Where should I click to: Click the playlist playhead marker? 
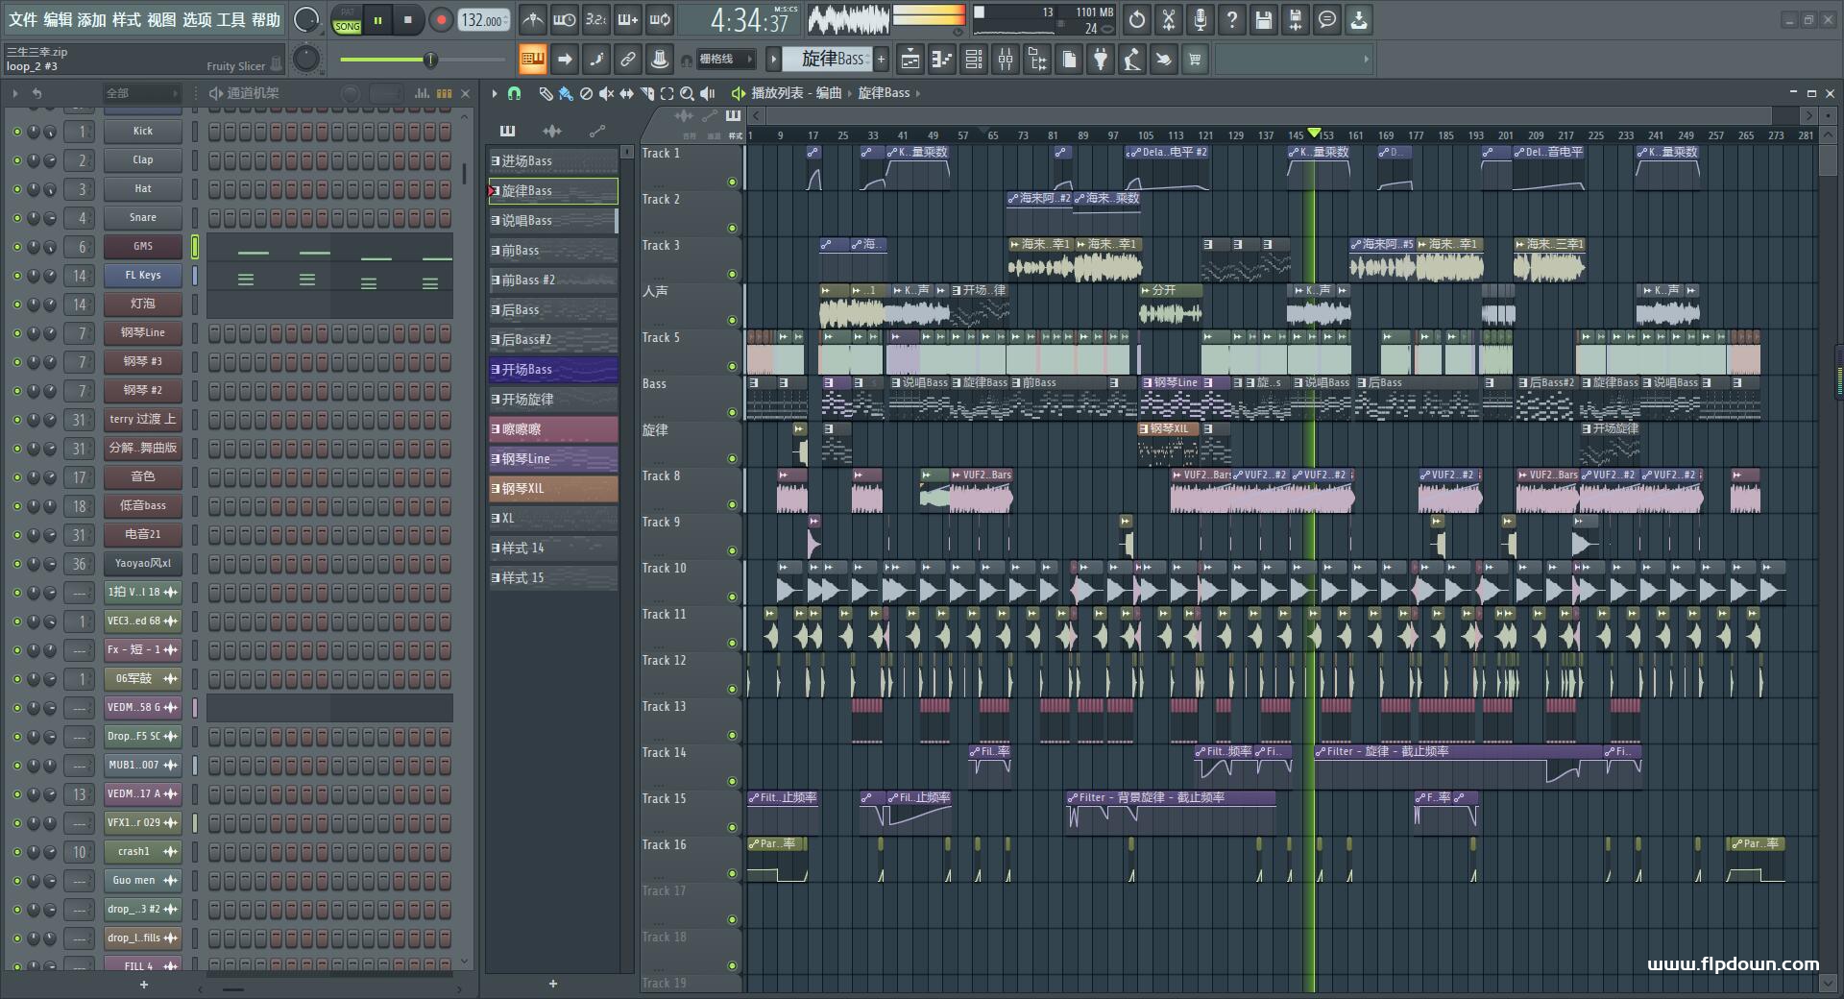[1314, 134]
